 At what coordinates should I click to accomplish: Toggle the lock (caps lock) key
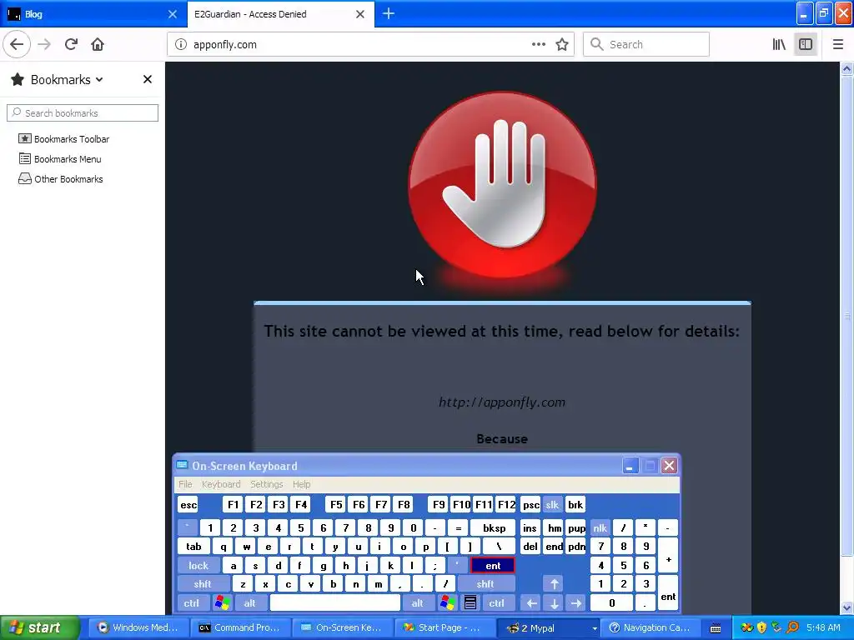[x=198, y=566]
